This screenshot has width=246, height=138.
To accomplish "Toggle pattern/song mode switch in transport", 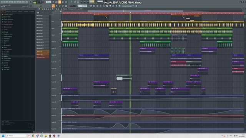I will pos(35,2).
